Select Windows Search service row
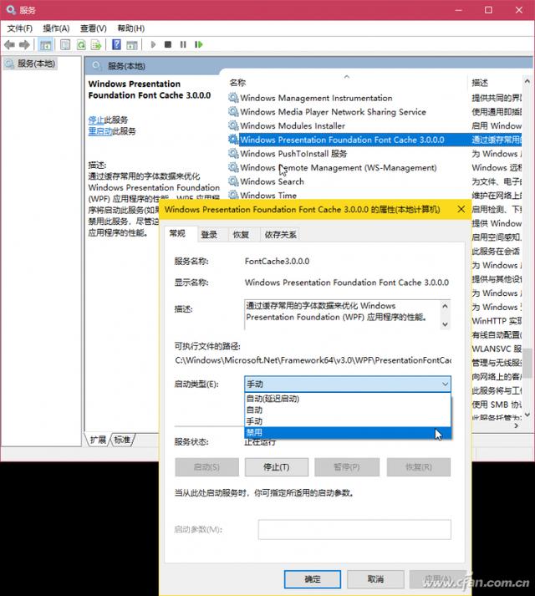 [x=272, y=181]
